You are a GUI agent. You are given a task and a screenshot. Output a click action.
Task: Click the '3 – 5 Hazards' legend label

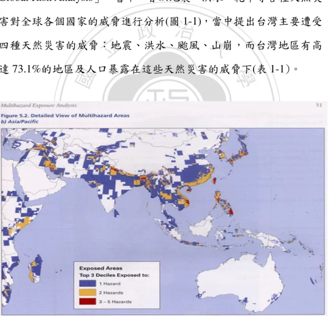tap(115, 302)
